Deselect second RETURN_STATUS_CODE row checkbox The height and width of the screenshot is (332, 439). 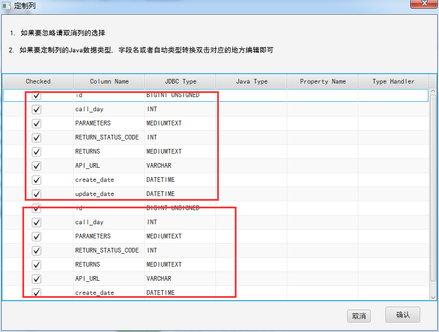pyautogui.click(x=36, y=250)
